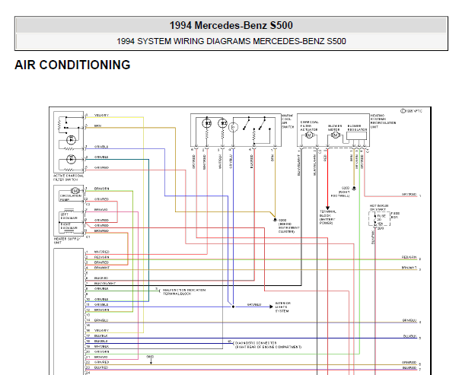Click pin 19 'WHT/BLK' wire label
The width and height of the screenshot is (459, 375).
[x=101, y=346]
